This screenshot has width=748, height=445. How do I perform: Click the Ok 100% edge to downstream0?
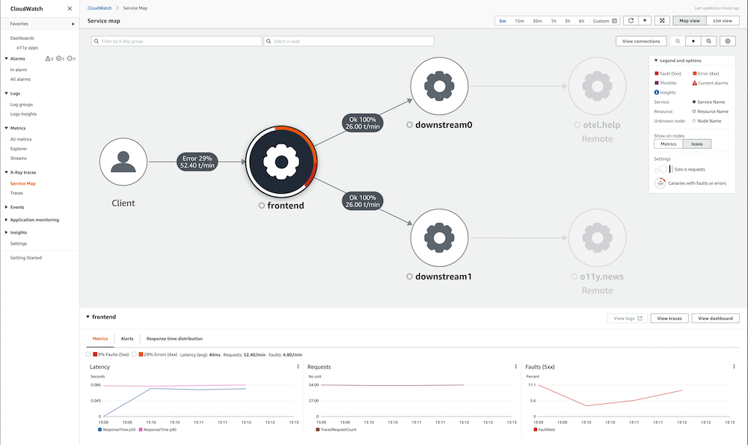(363, 123)
